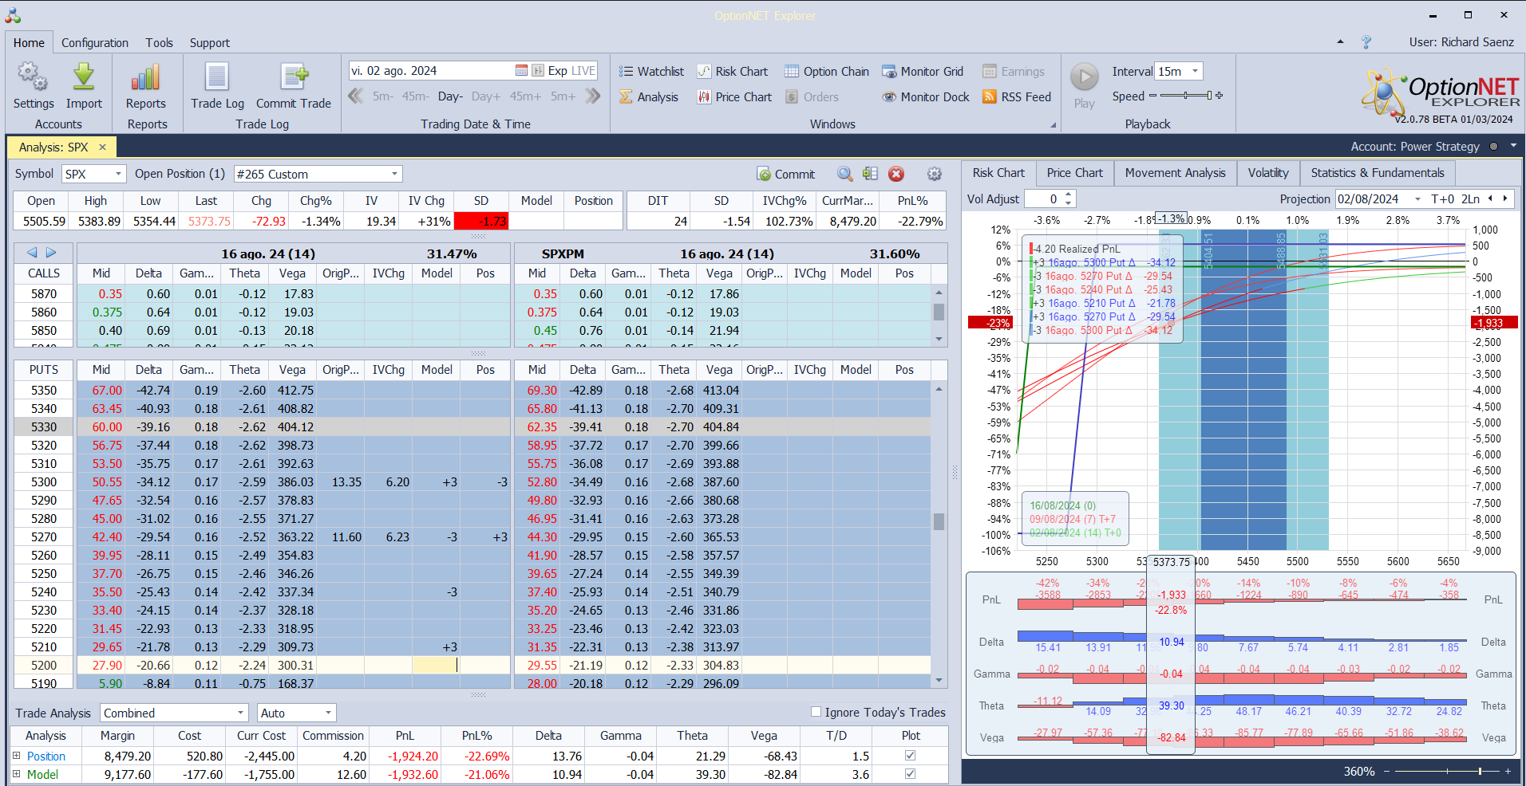Switch to the Price Chart tab
The width and height of the screenshot is (1526, 786).
(x=1074, y=173)
